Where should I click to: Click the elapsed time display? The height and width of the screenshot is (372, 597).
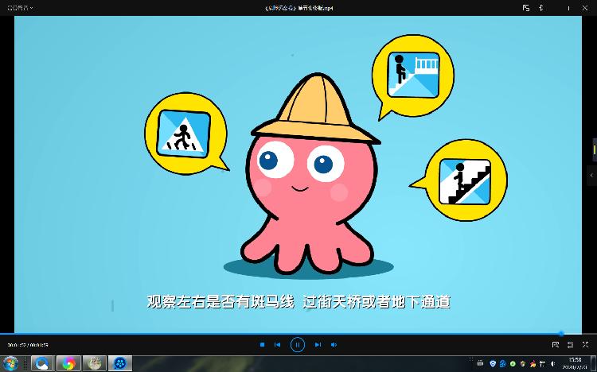18,345
